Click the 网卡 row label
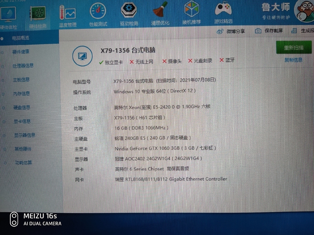Viewport: 314px width, 235px height. click(x=79, y=179)
